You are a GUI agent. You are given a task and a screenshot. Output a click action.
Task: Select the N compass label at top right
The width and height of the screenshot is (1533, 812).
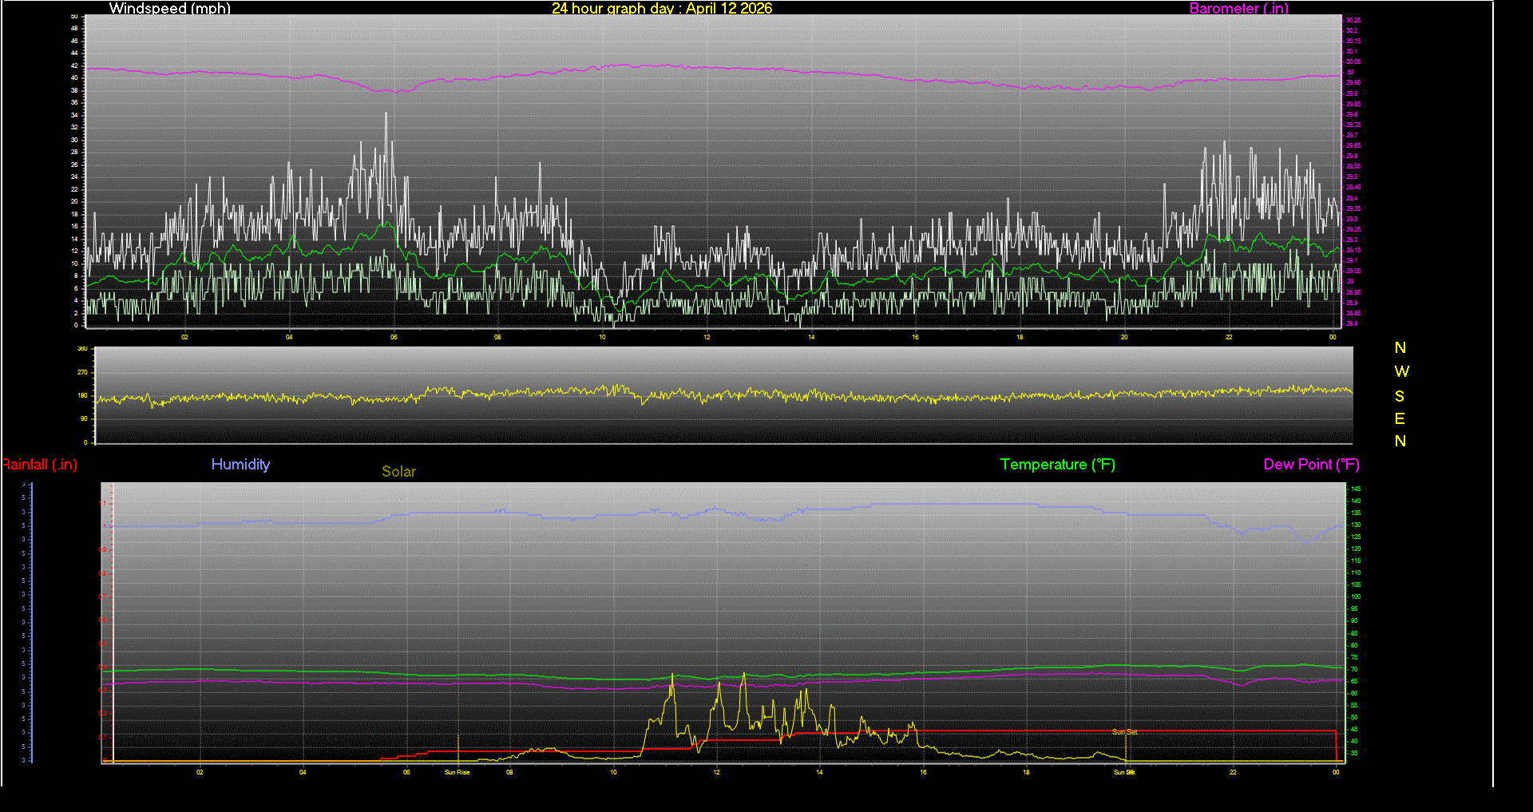(1400, 347)
